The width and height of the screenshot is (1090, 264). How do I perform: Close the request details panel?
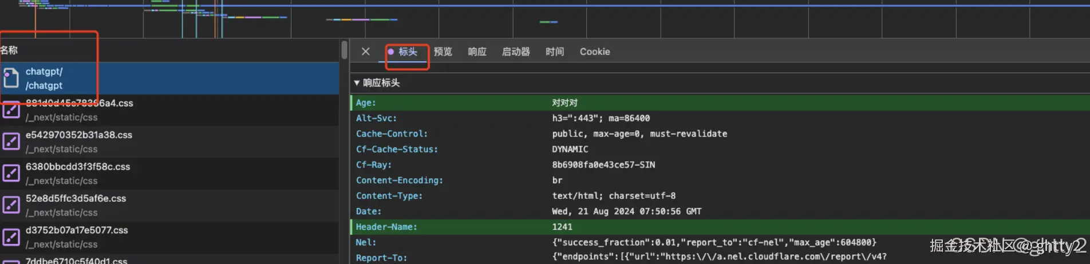click(366, 51)
